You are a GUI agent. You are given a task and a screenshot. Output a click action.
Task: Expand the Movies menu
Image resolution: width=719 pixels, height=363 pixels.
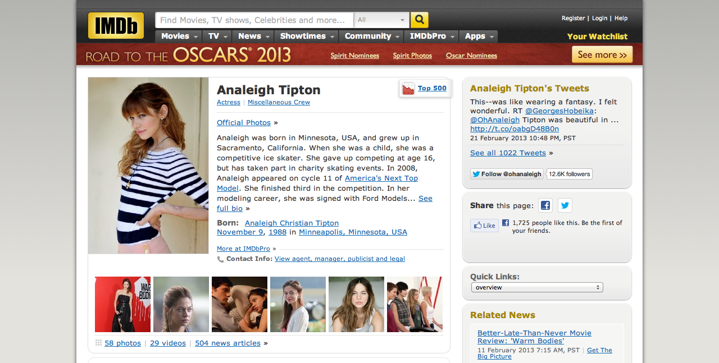(x=179, y=36)
